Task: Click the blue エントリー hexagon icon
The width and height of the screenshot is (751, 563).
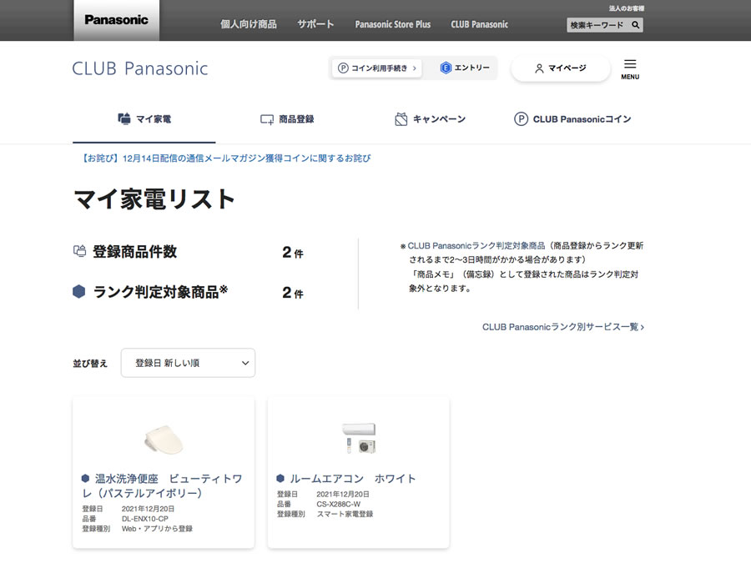Action: click(x=446, y=68)
